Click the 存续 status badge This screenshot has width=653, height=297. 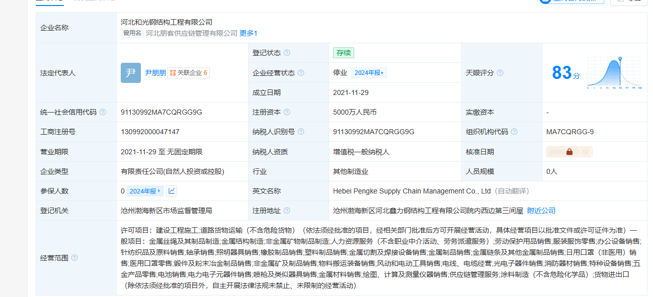click(x=344, y=53)
